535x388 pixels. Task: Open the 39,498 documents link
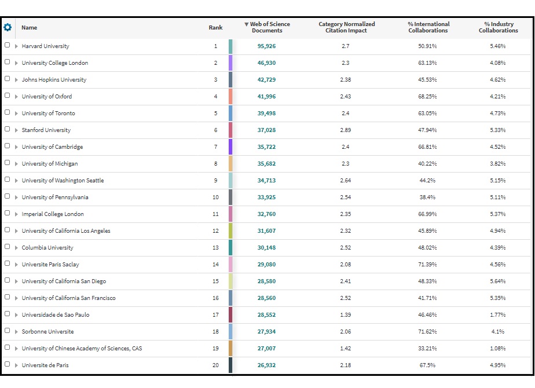pos(266,114)
